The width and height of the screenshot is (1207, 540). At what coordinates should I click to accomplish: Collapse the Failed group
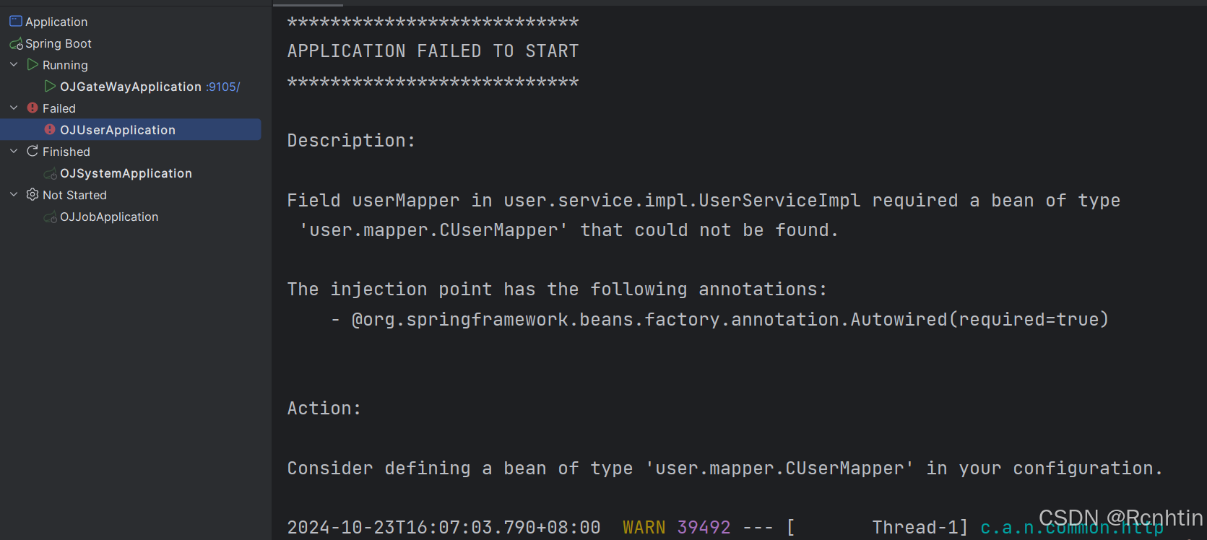click(x=13, y=108)
